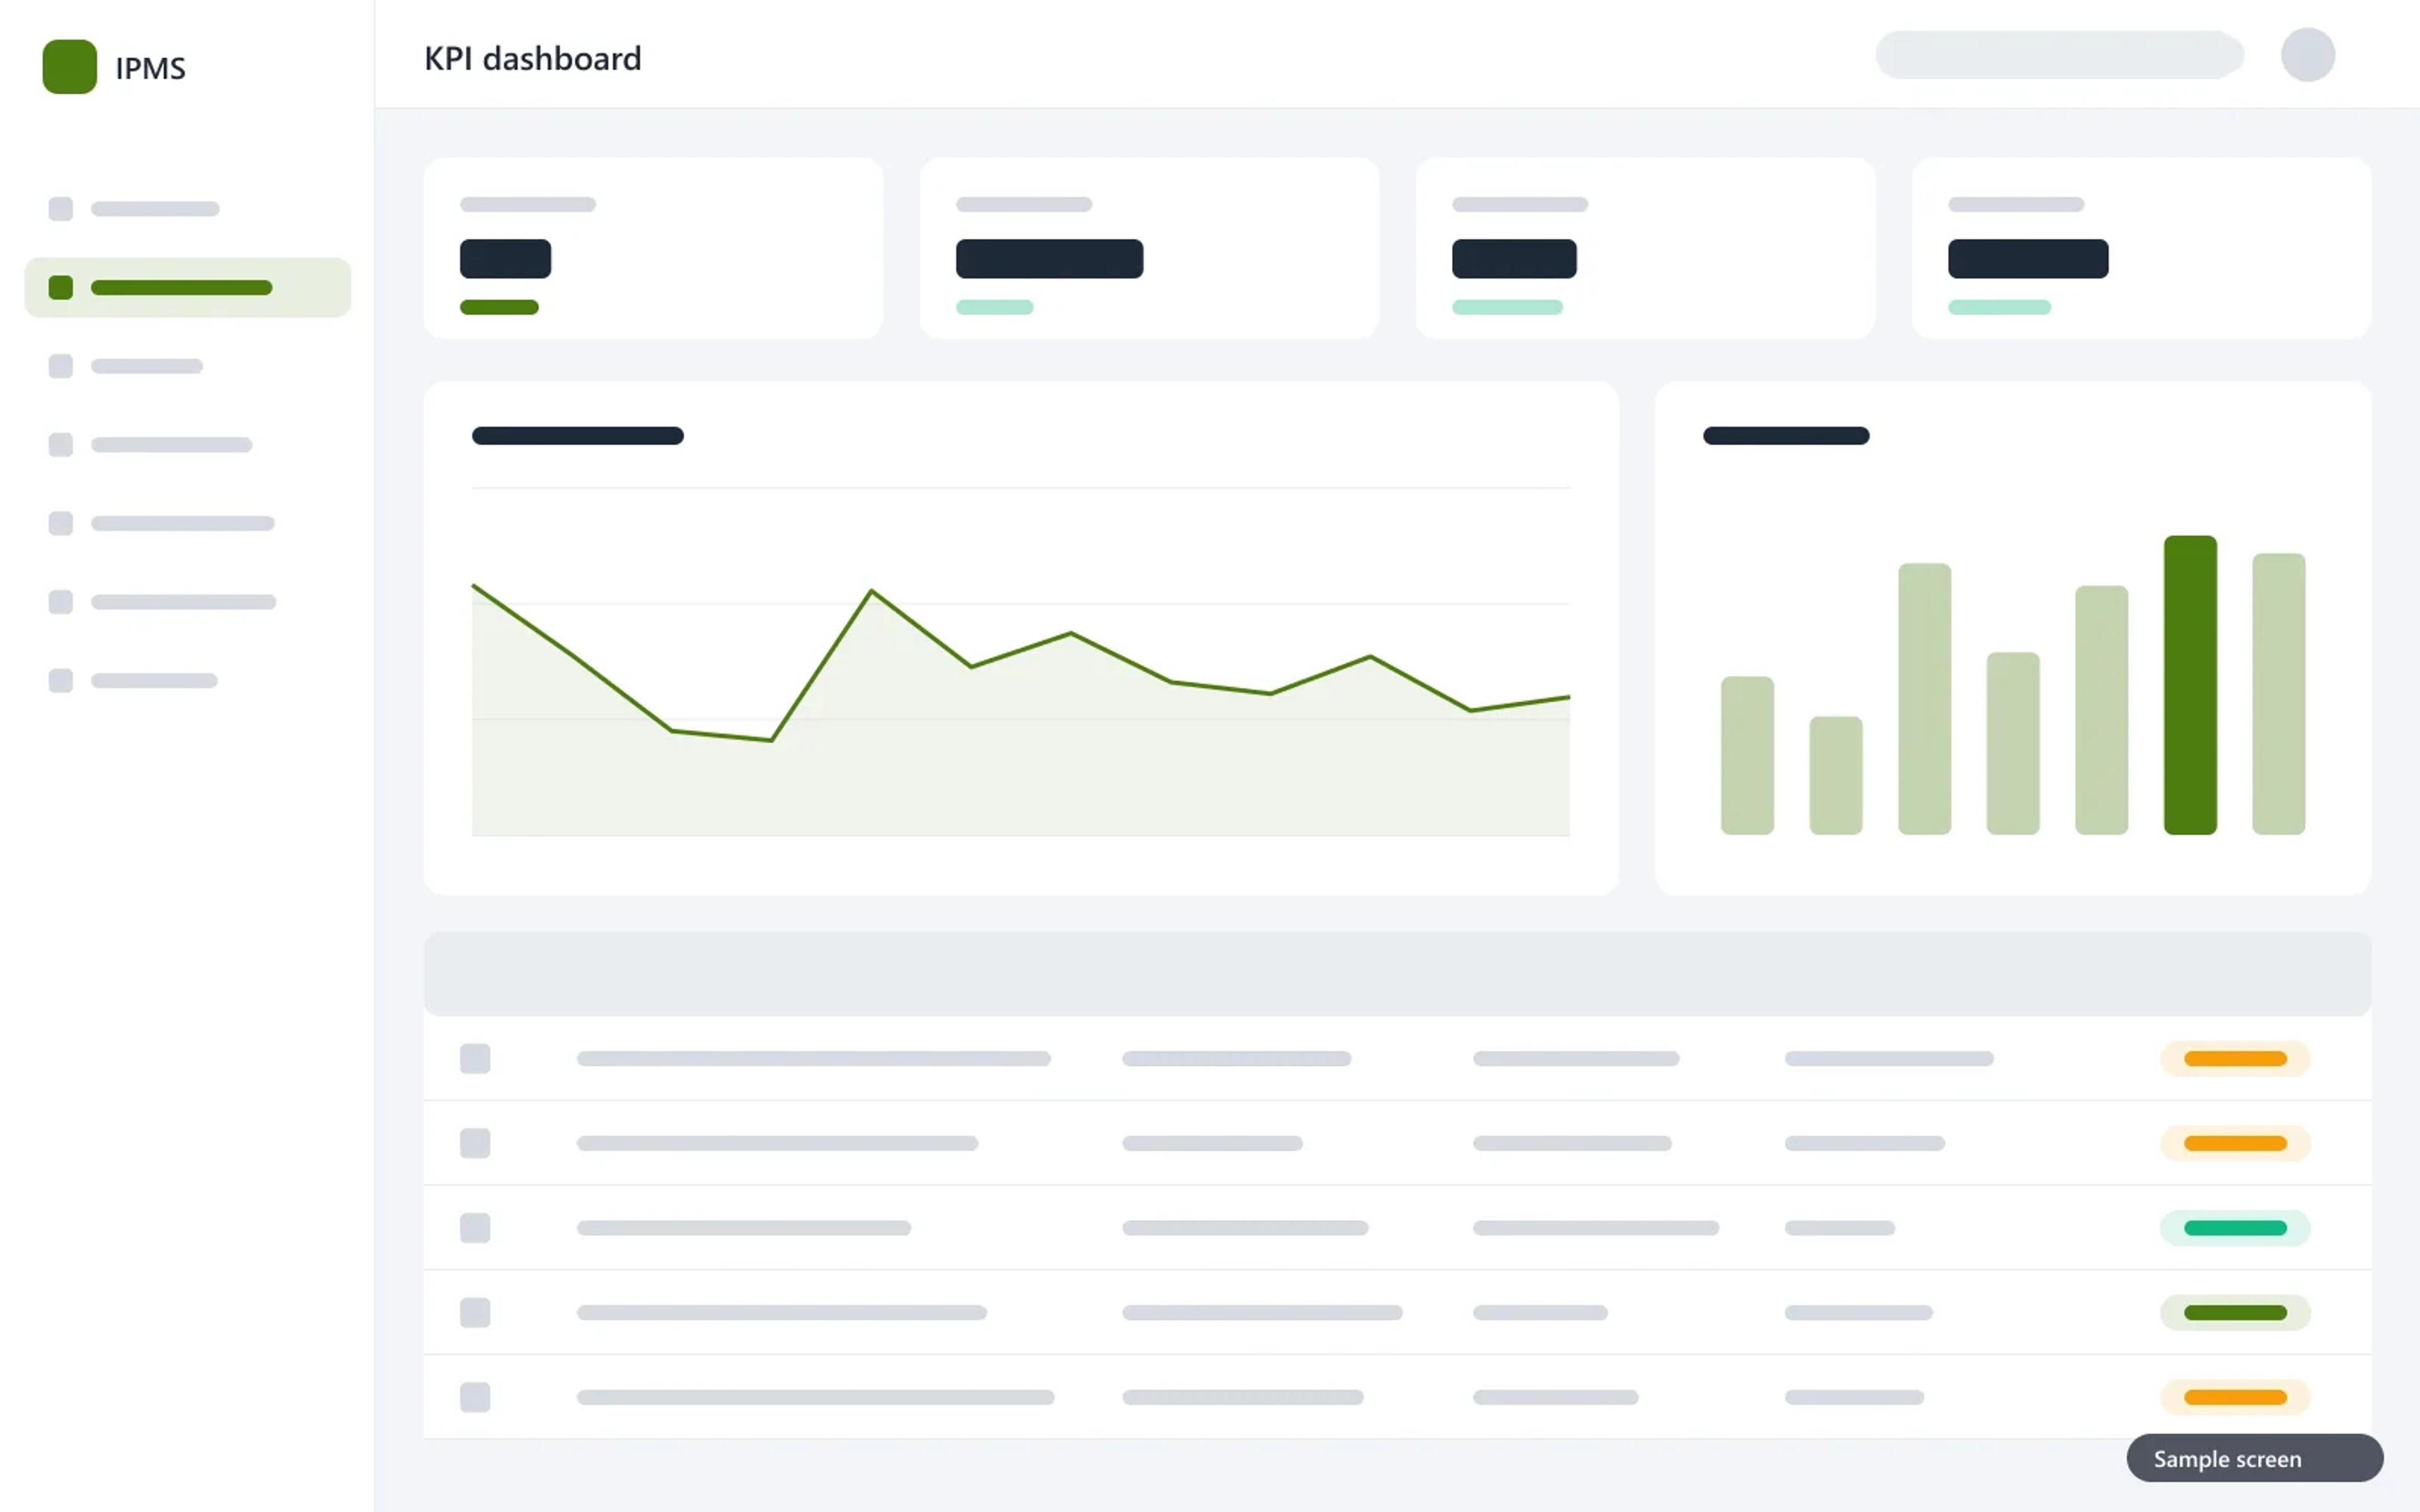This screenshot has height=1512, width=2420.
Task: Click the IPMS app name text
Action: (151, 68)
